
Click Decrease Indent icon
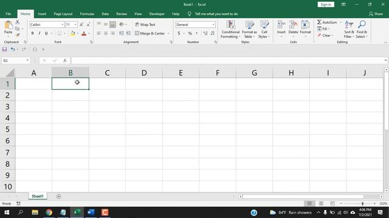pyautogui.click(x=121, y=33)
